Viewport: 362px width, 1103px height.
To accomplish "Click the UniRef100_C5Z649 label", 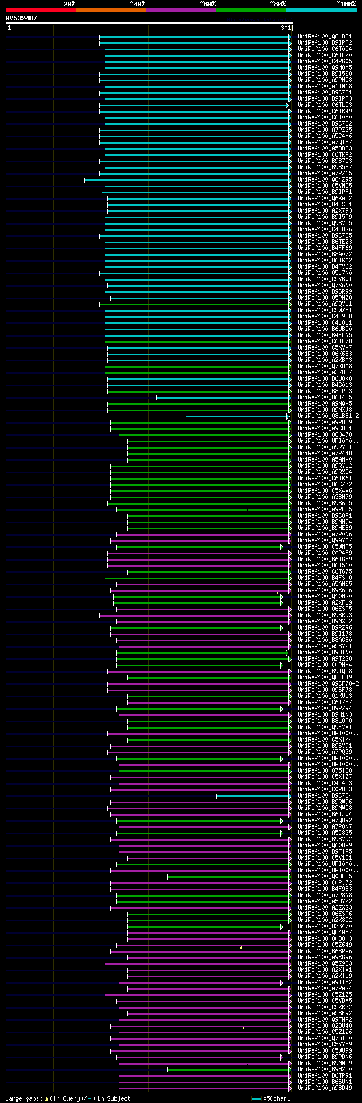I will [325, 945].
